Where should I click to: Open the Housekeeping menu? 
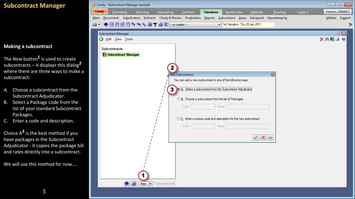click(x=277, y=18)
